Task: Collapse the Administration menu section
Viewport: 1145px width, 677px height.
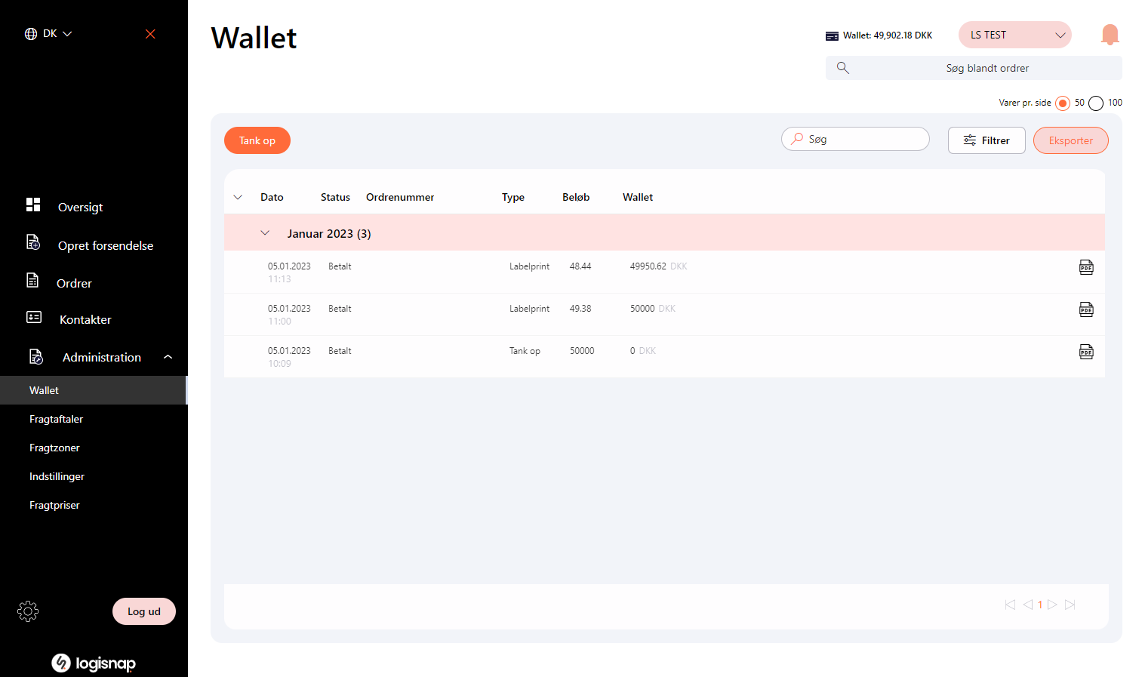Action: tap(168, 356)
